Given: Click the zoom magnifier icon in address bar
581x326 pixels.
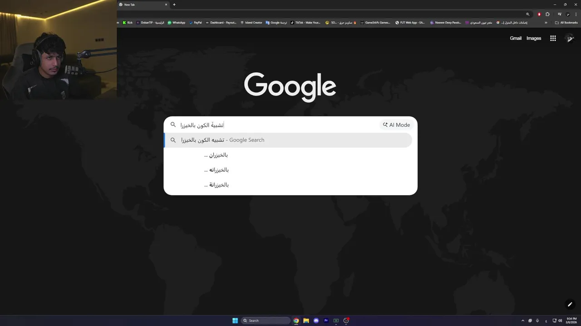Looking at the screenshot, I should pos(527,14).
